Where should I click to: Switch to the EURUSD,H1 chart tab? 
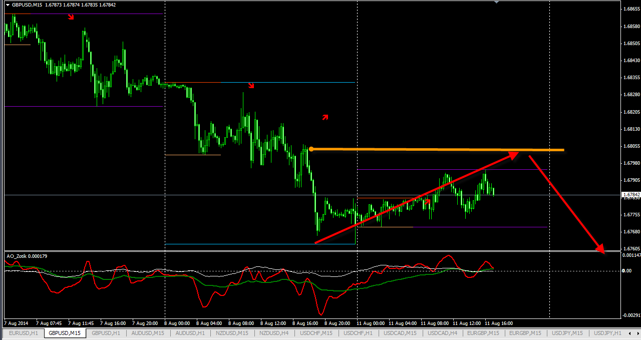click(23, 333)
